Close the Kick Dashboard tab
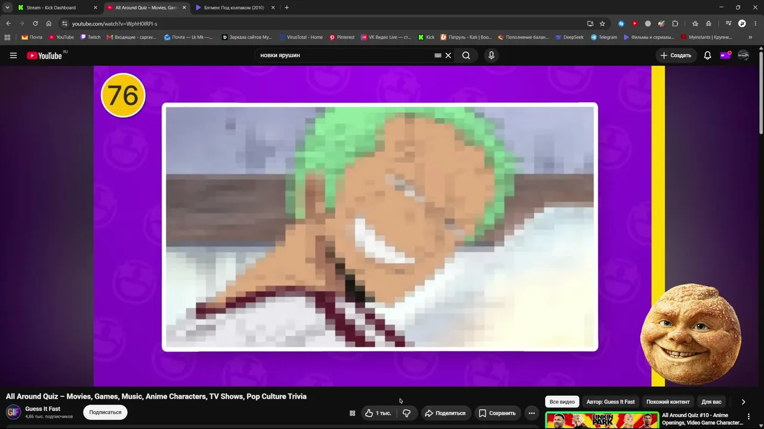 coord(95,8)
